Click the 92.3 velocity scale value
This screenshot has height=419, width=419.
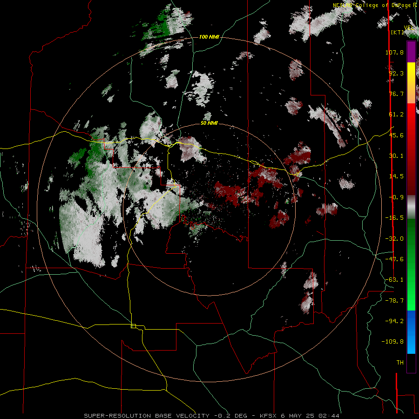click(396, 73)
